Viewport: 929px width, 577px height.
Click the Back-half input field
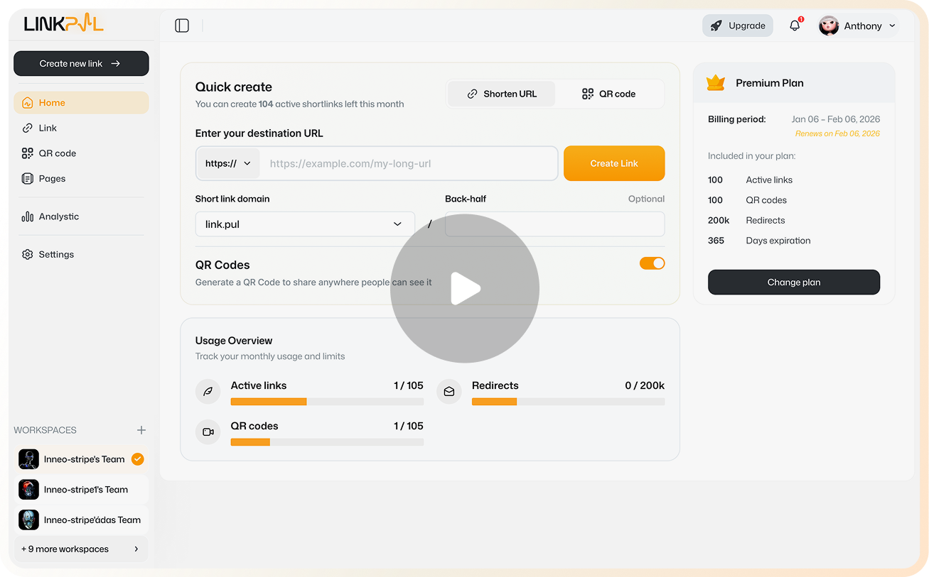(x=555, y=224)
